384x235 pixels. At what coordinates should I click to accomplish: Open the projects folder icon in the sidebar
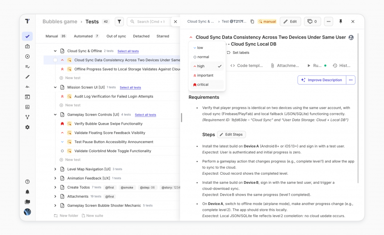pyautogui.click(x=27, y=202)
